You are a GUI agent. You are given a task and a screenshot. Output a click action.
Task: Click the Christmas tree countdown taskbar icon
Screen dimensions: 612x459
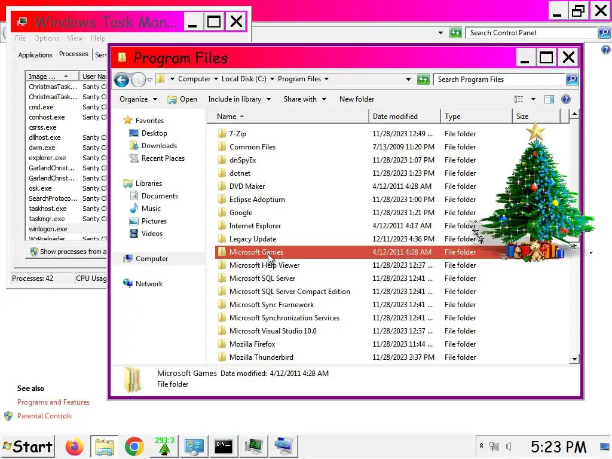coord(164,446)
